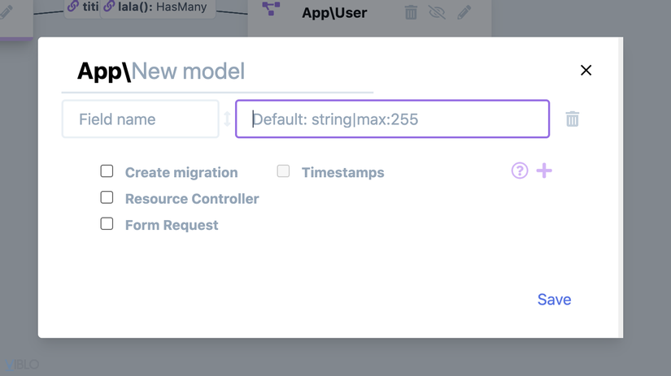Toggle the Timestamps checkbox

pyautogui.click(x=283, y=171)
